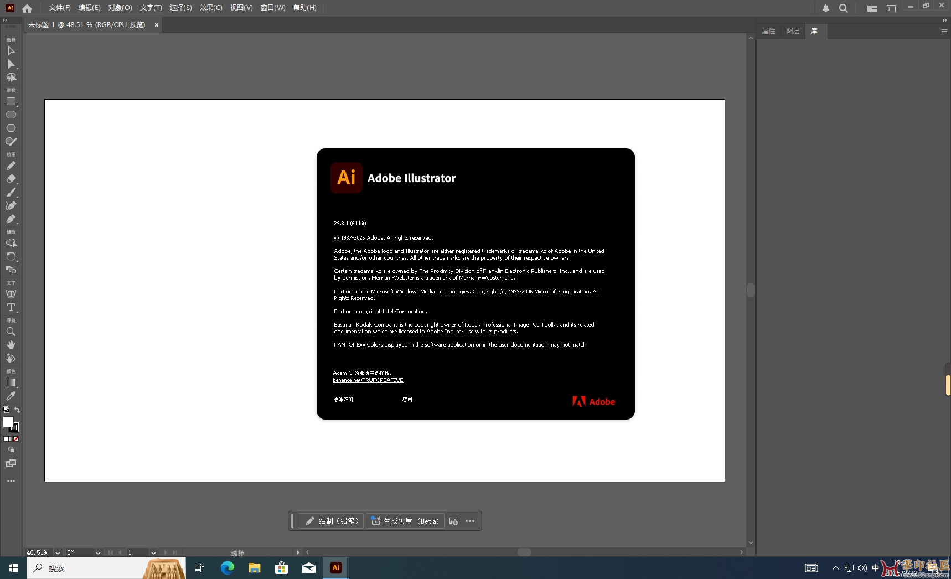Select the Touch Type tool

(x=11, y=294)
